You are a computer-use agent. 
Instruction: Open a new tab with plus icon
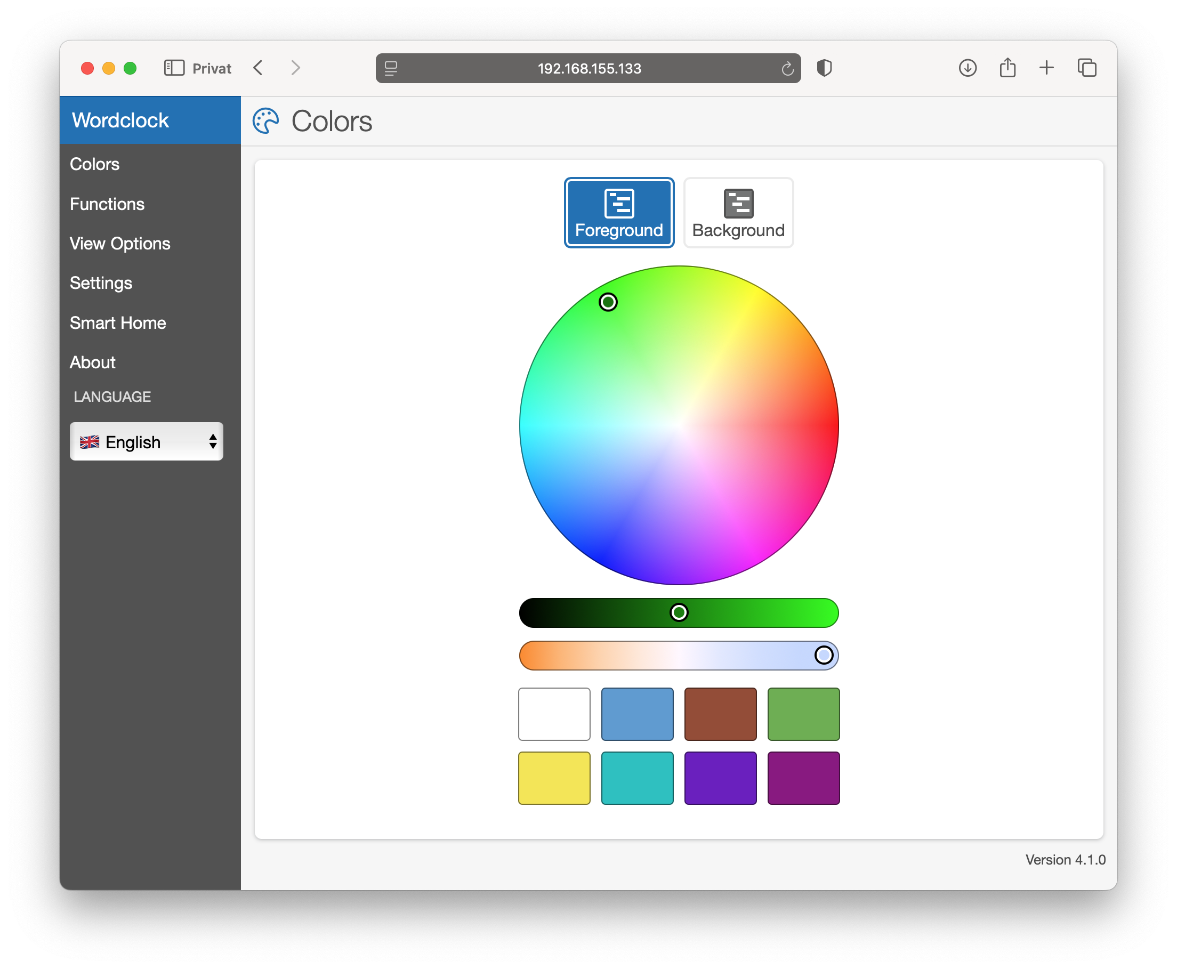tap(1046, 68)
